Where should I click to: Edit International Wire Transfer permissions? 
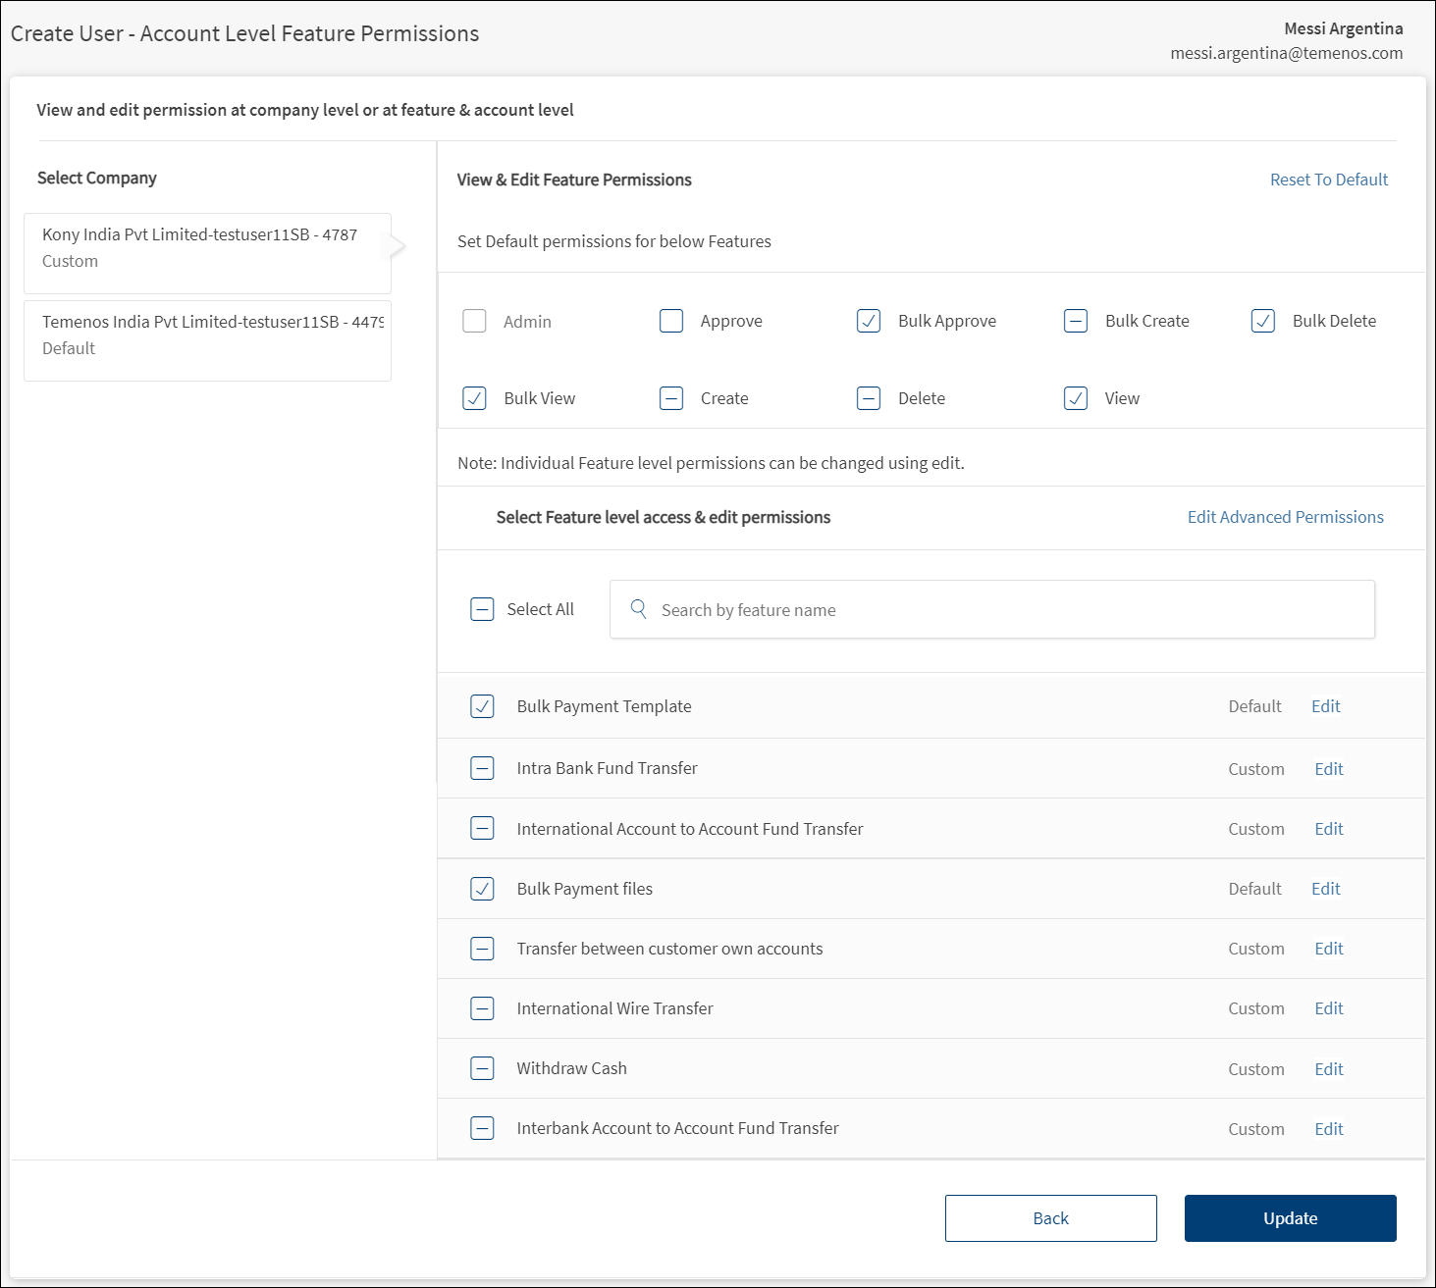[x=1328, y=1008]
